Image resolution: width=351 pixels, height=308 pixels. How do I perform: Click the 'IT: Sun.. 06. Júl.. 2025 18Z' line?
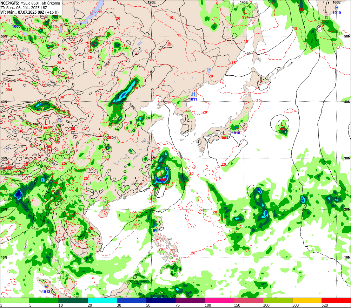coord(24,8)
